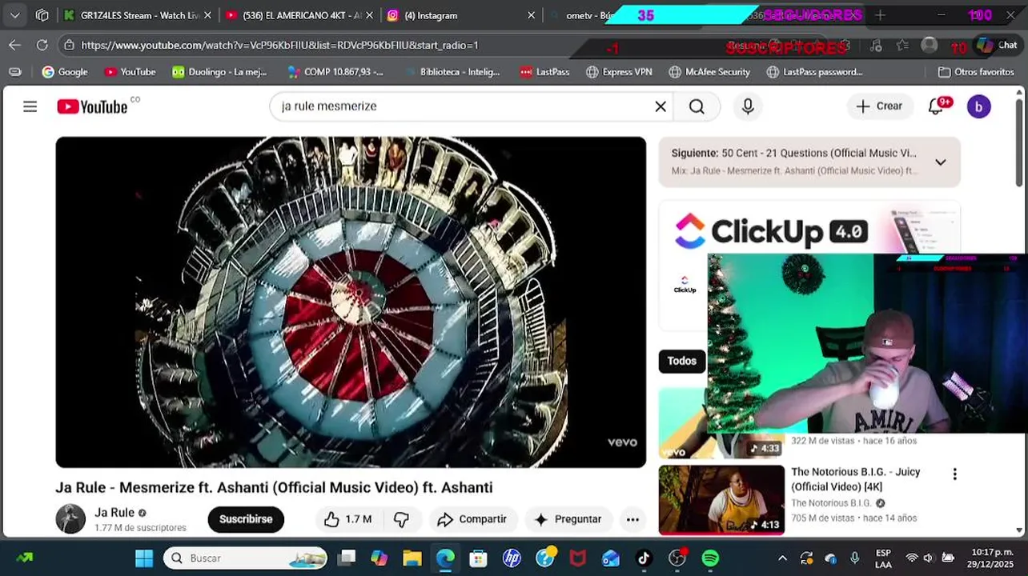Open YouTube notifications bell
Viewport: 1028px width, 576px height.
[936, 106]
